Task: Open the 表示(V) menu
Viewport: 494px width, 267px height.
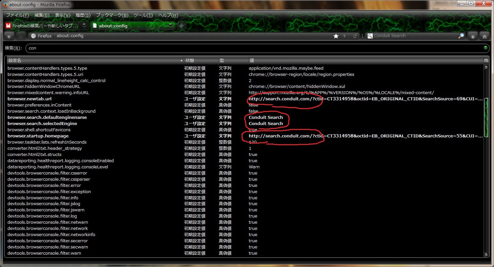Action: click(x=62, y=15)
